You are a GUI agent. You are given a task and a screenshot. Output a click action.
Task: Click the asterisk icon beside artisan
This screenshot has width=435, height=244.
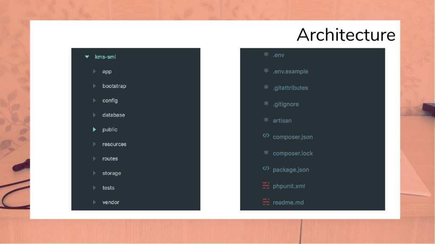[266, 120]
